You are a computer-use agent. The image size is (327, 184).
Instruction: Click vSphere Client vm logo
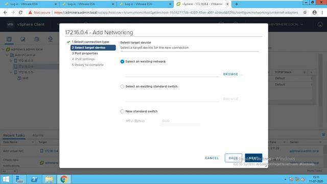[x=10, y=25]
